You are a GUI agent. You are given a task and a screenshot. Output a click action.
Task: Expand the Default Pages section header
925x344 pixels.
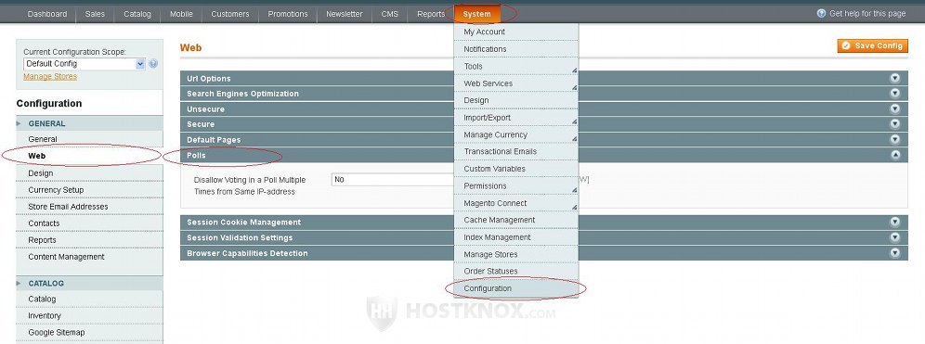click(x=543, y=140)
